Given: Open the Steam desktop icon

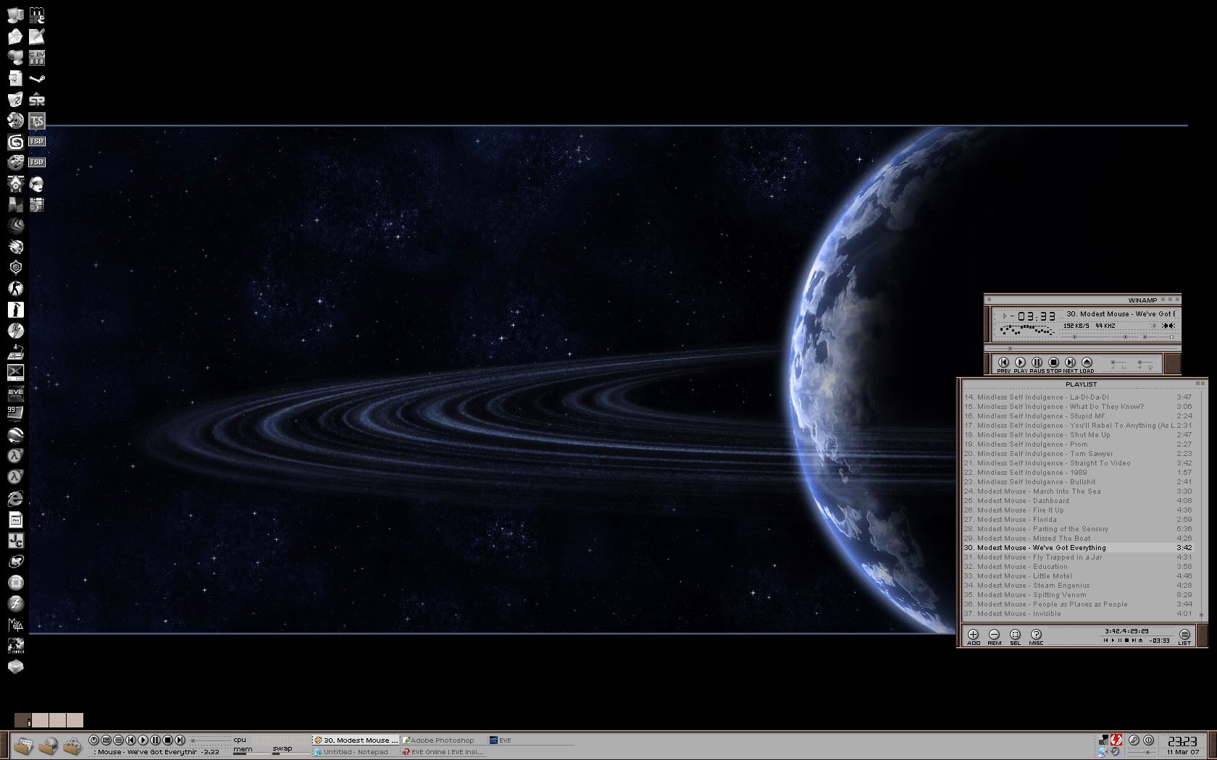Looking at the screenshot, I should coord(37,78).
